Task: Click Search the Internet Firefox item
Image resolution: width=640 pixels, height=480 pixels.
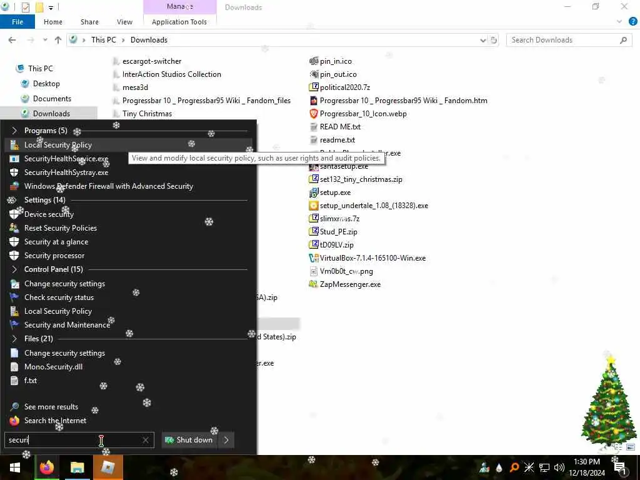Action: (47, 421)
